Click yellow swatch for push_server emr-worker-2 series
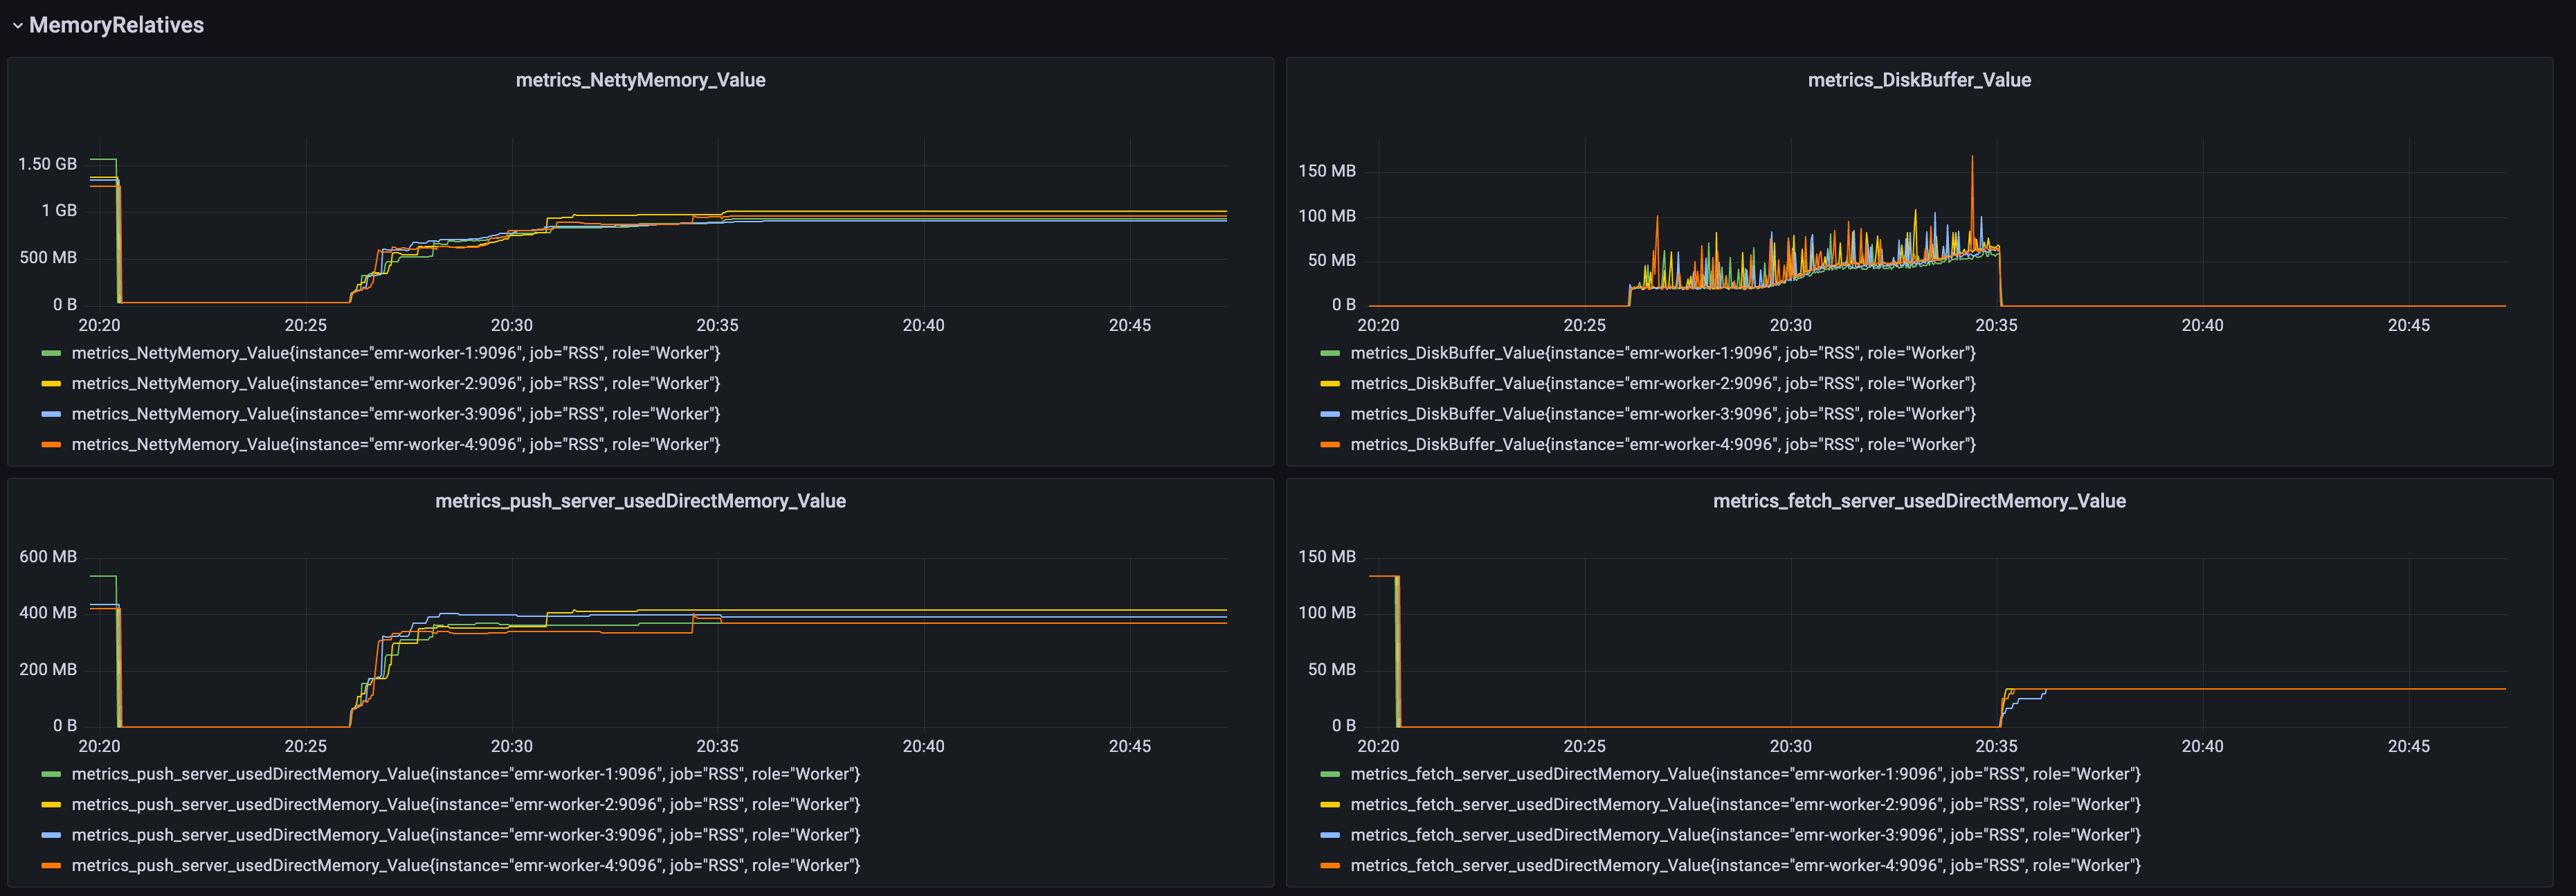2576x896 pixels. [x=51, y=804]
